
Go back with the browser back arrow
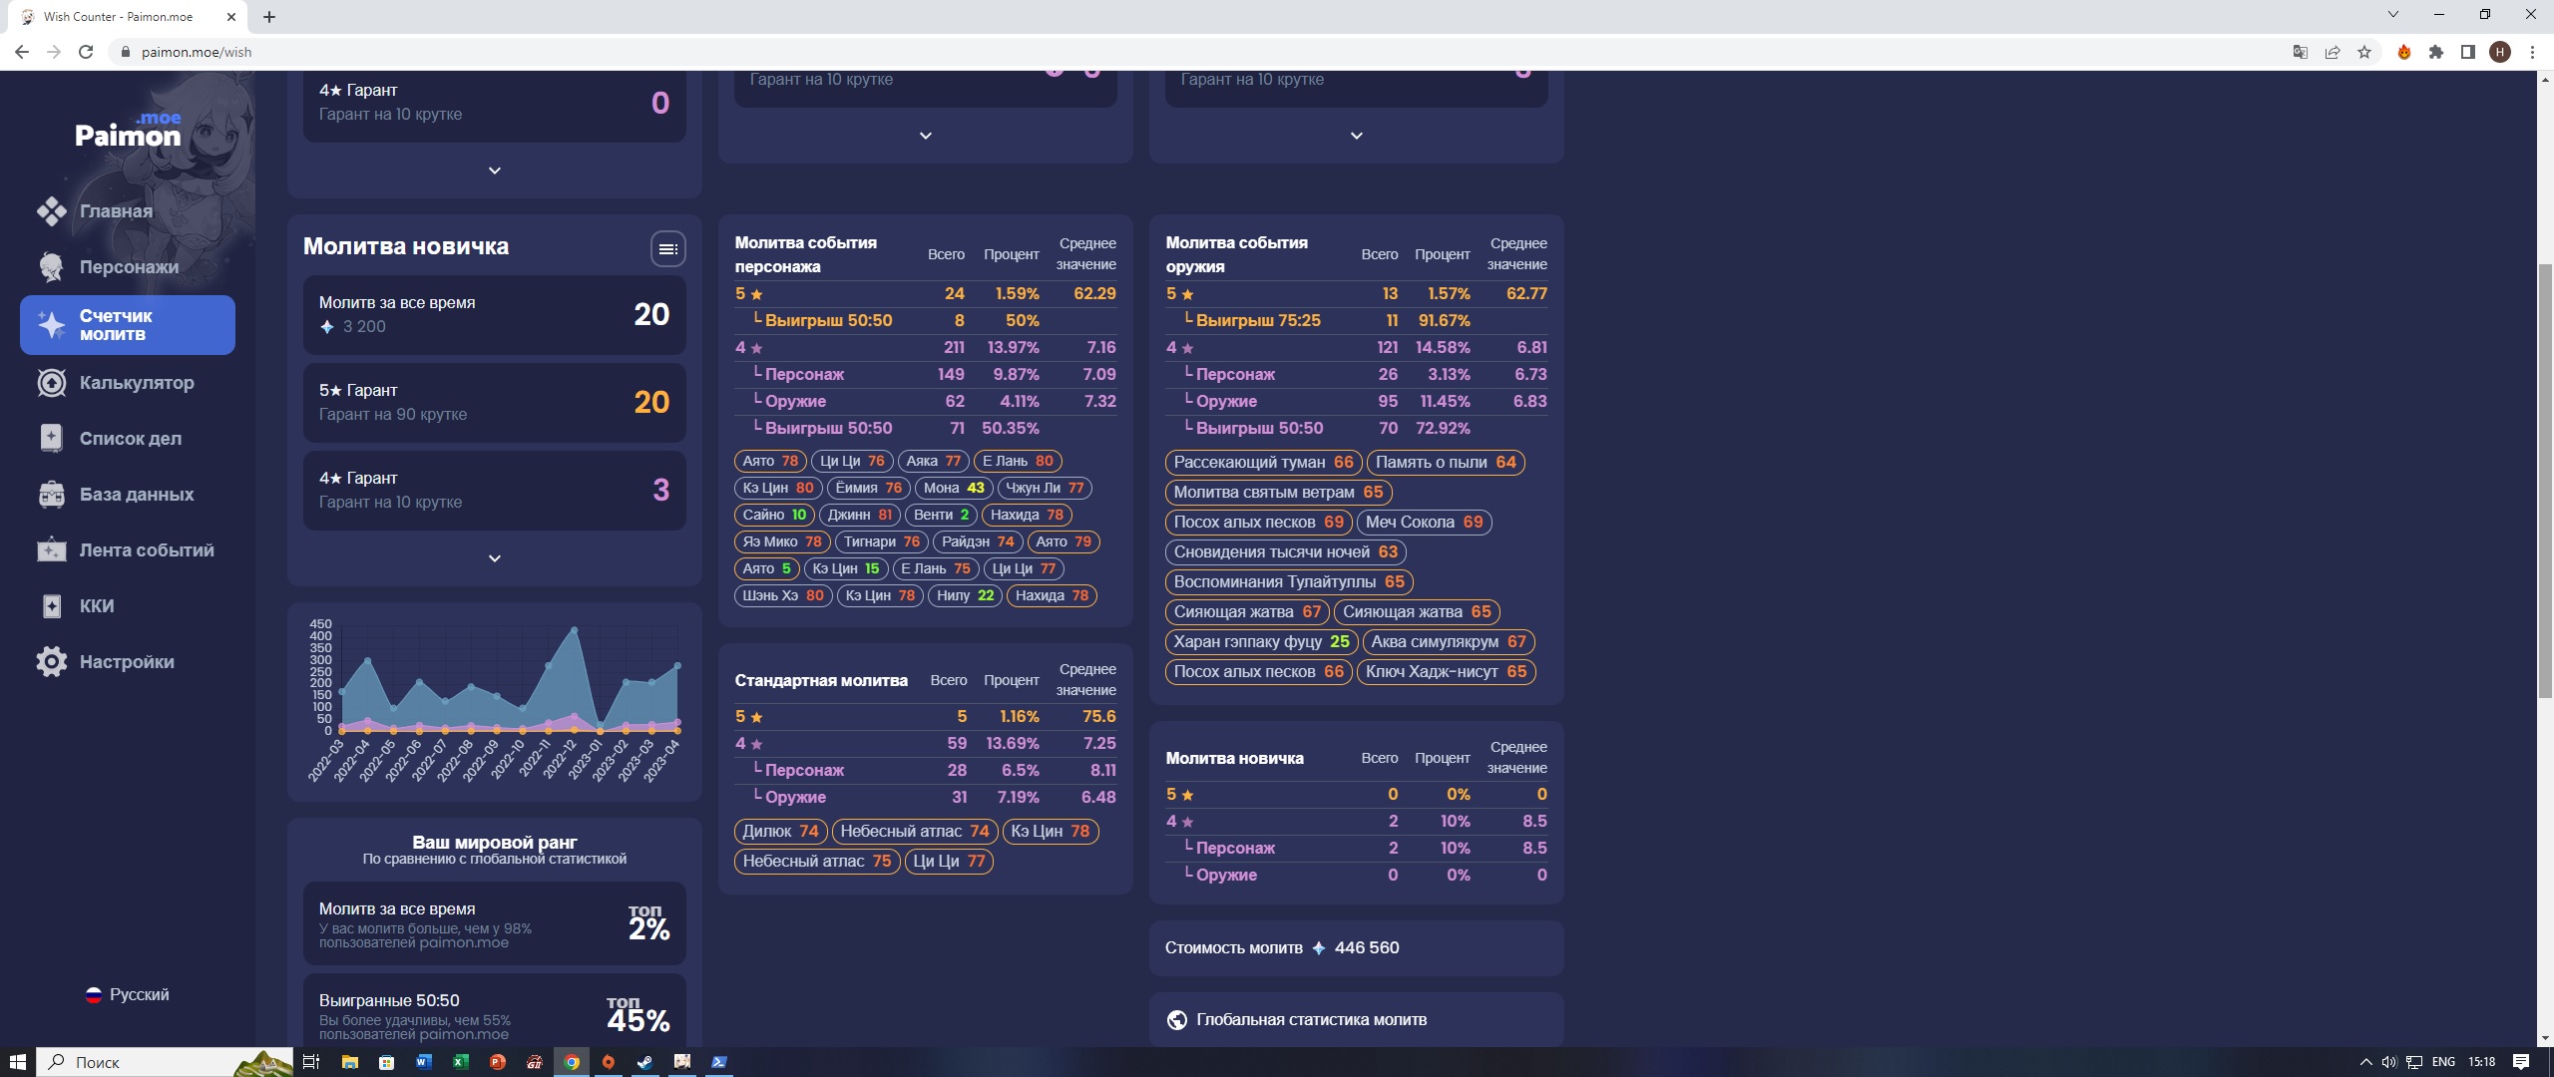[x=22, y=52]
